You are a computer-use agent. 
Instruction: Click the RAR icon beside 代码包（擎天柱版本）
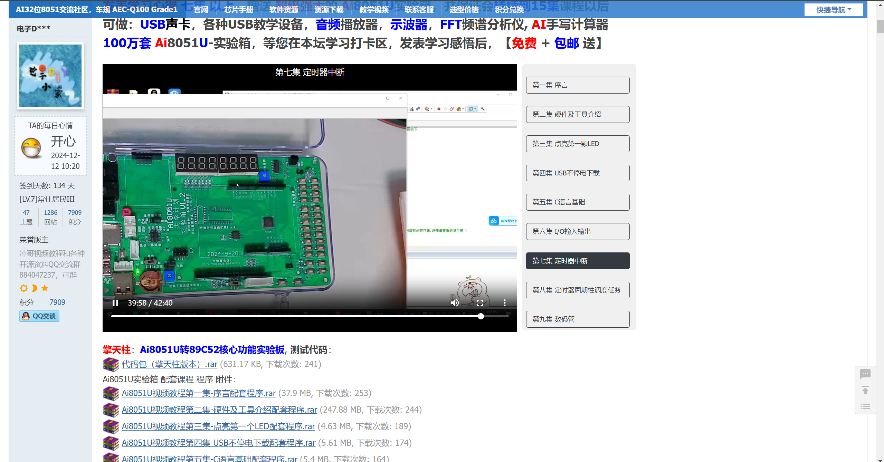pos(111,364)
